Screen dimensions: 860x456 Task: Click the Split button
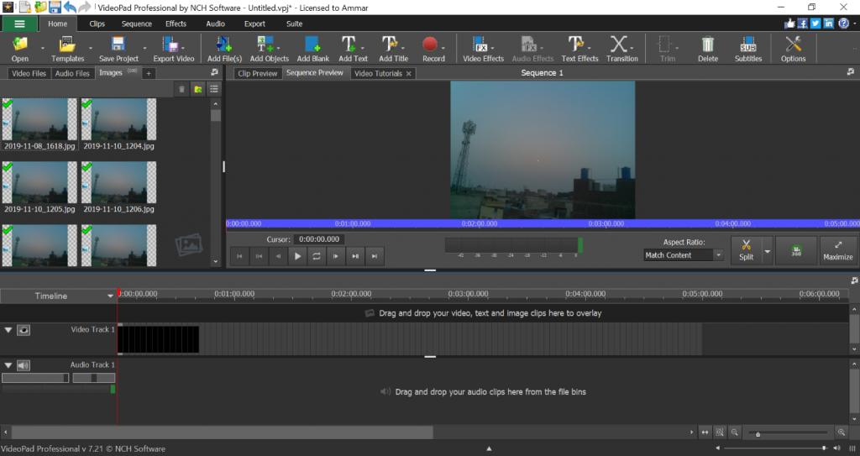click(746, 251)
